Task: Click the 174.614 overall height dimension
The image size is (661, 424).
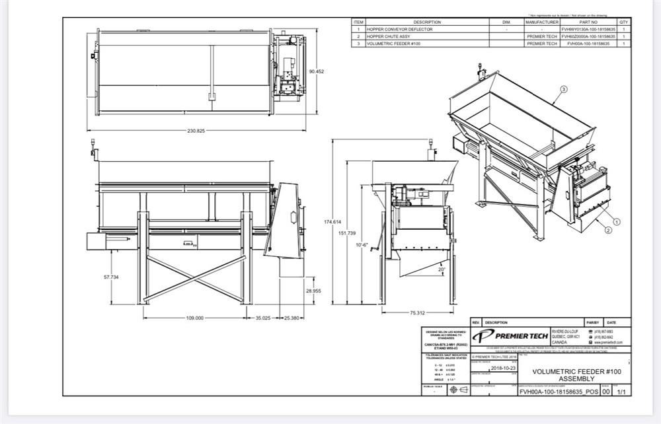Action: coord(332,221)
